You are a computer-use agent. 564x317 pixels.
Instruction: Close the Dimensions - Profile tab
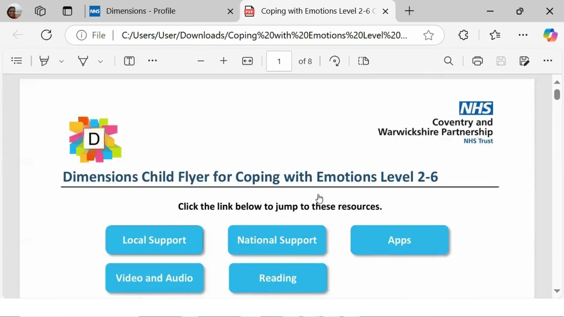tap(230, 11)
